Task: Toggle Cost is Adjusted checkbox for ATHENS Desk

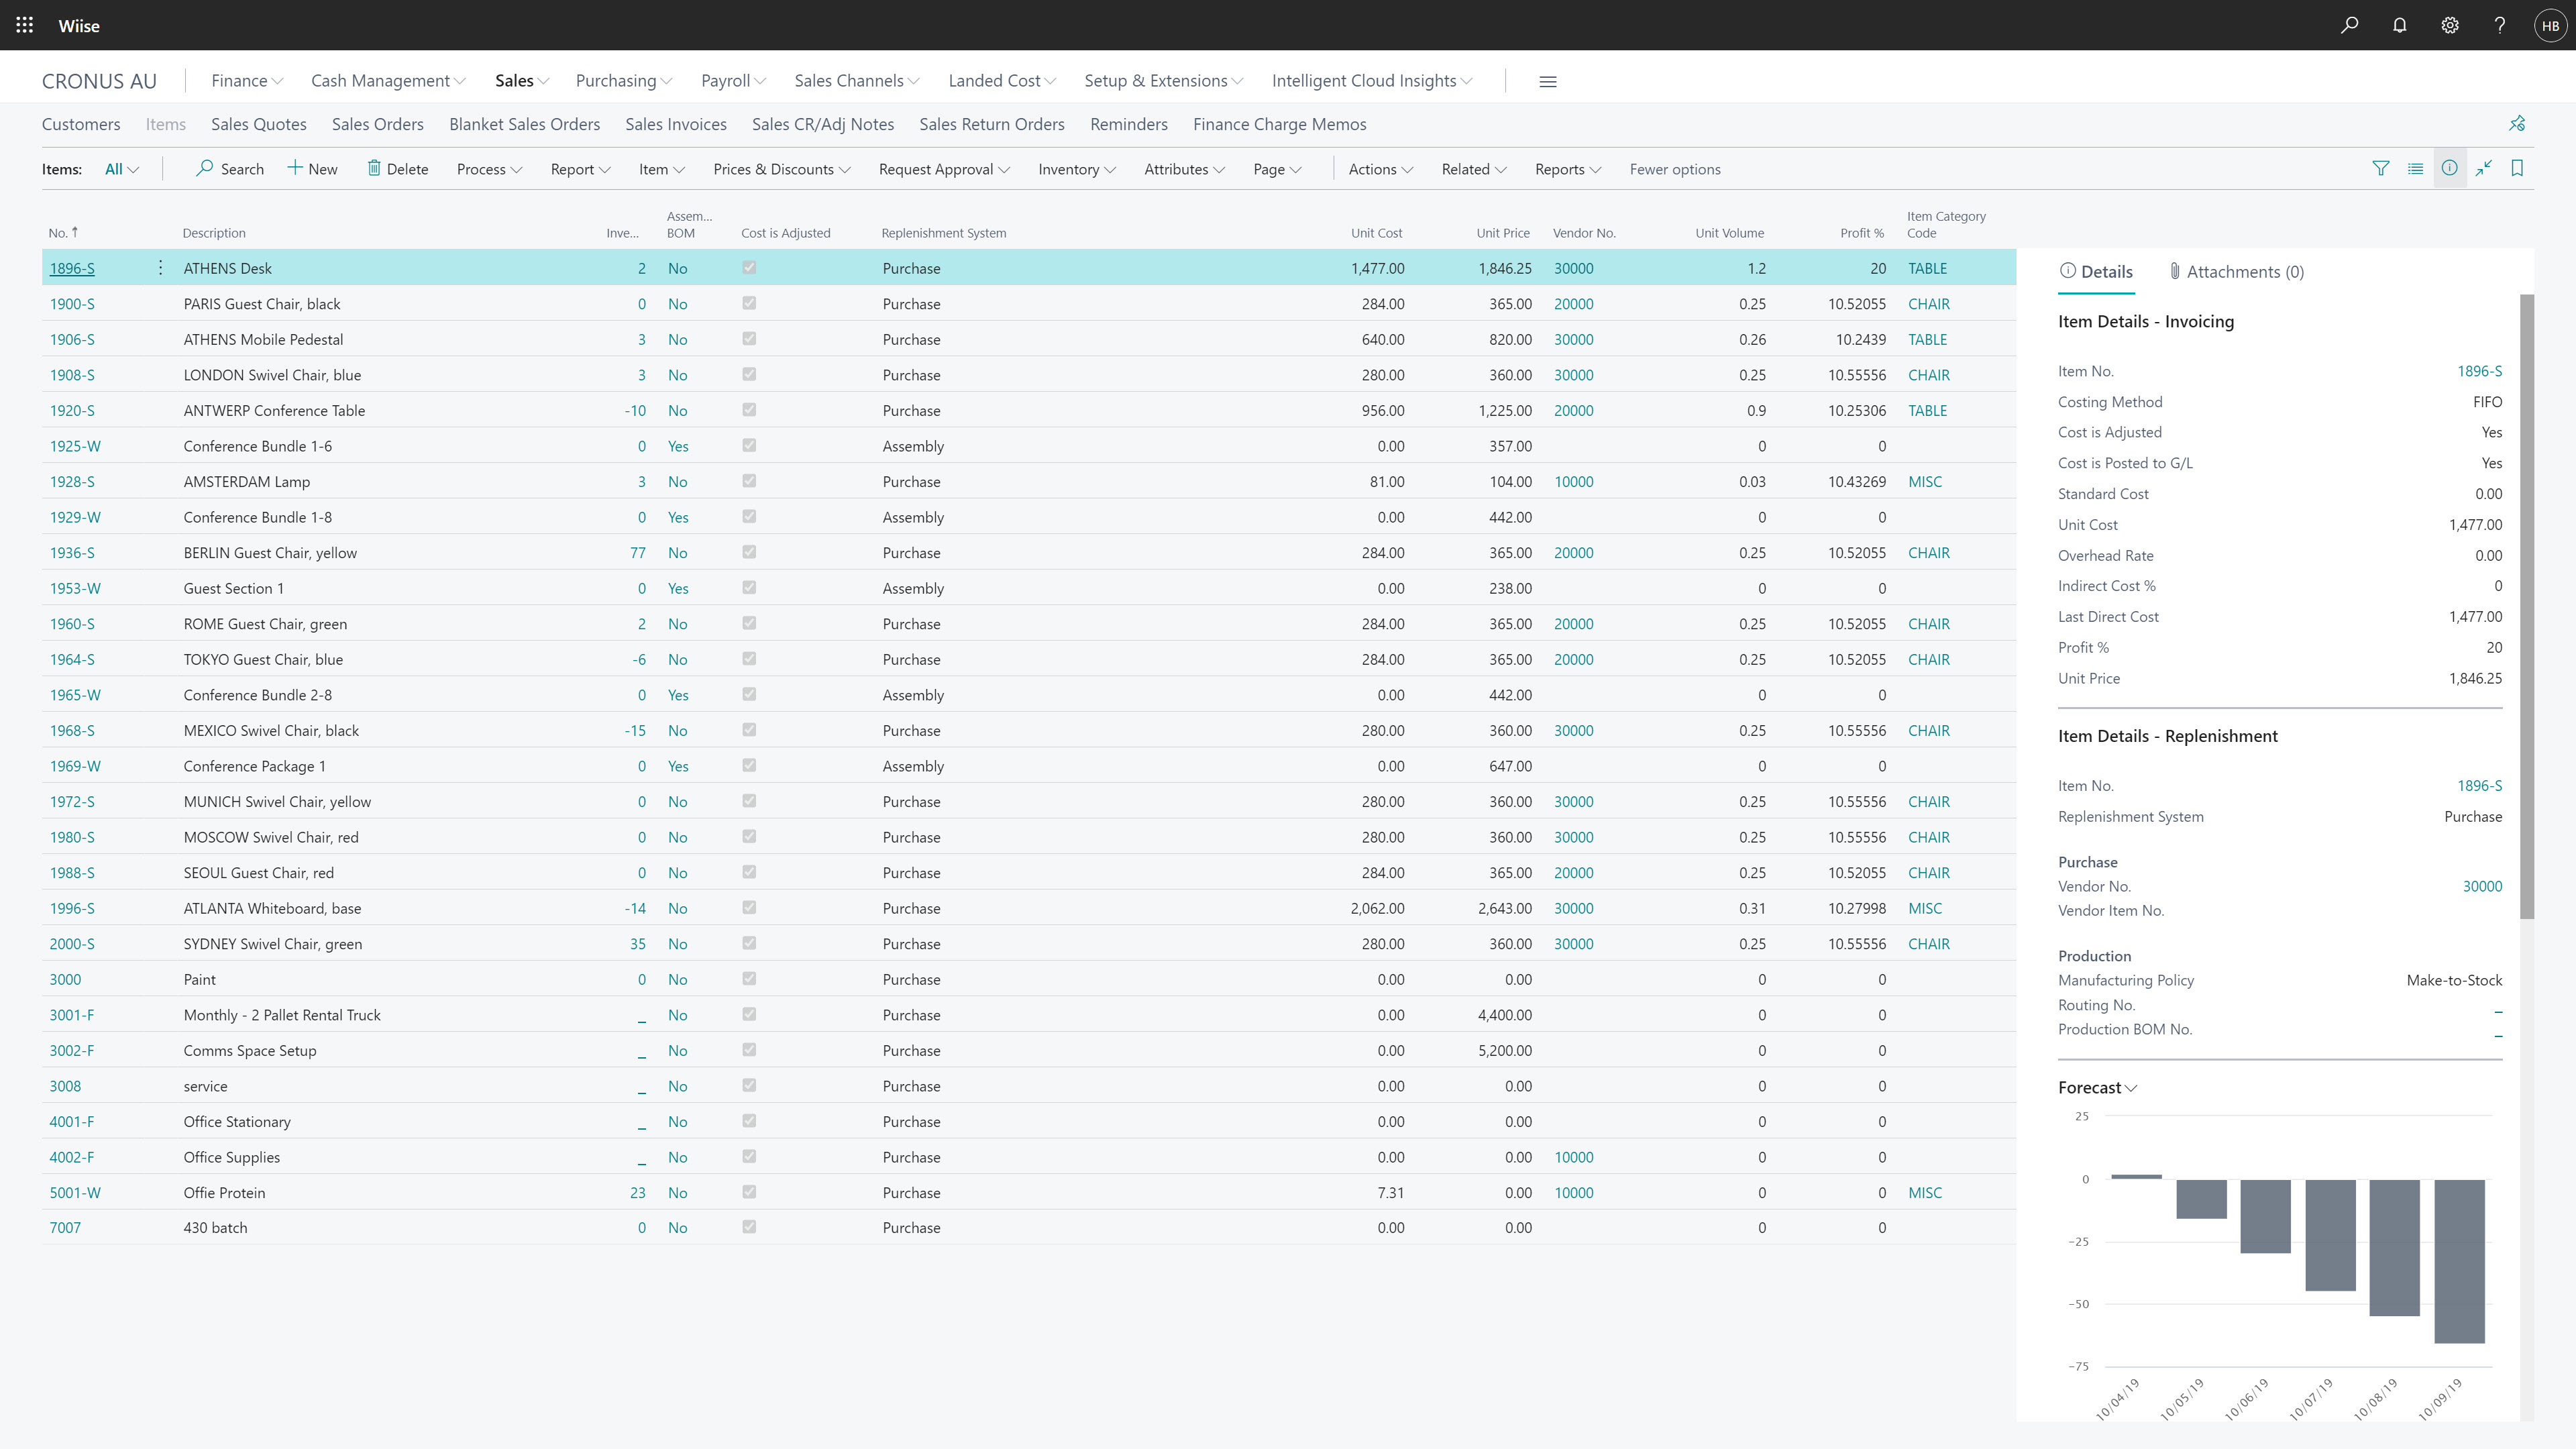Action: [749, 267]
